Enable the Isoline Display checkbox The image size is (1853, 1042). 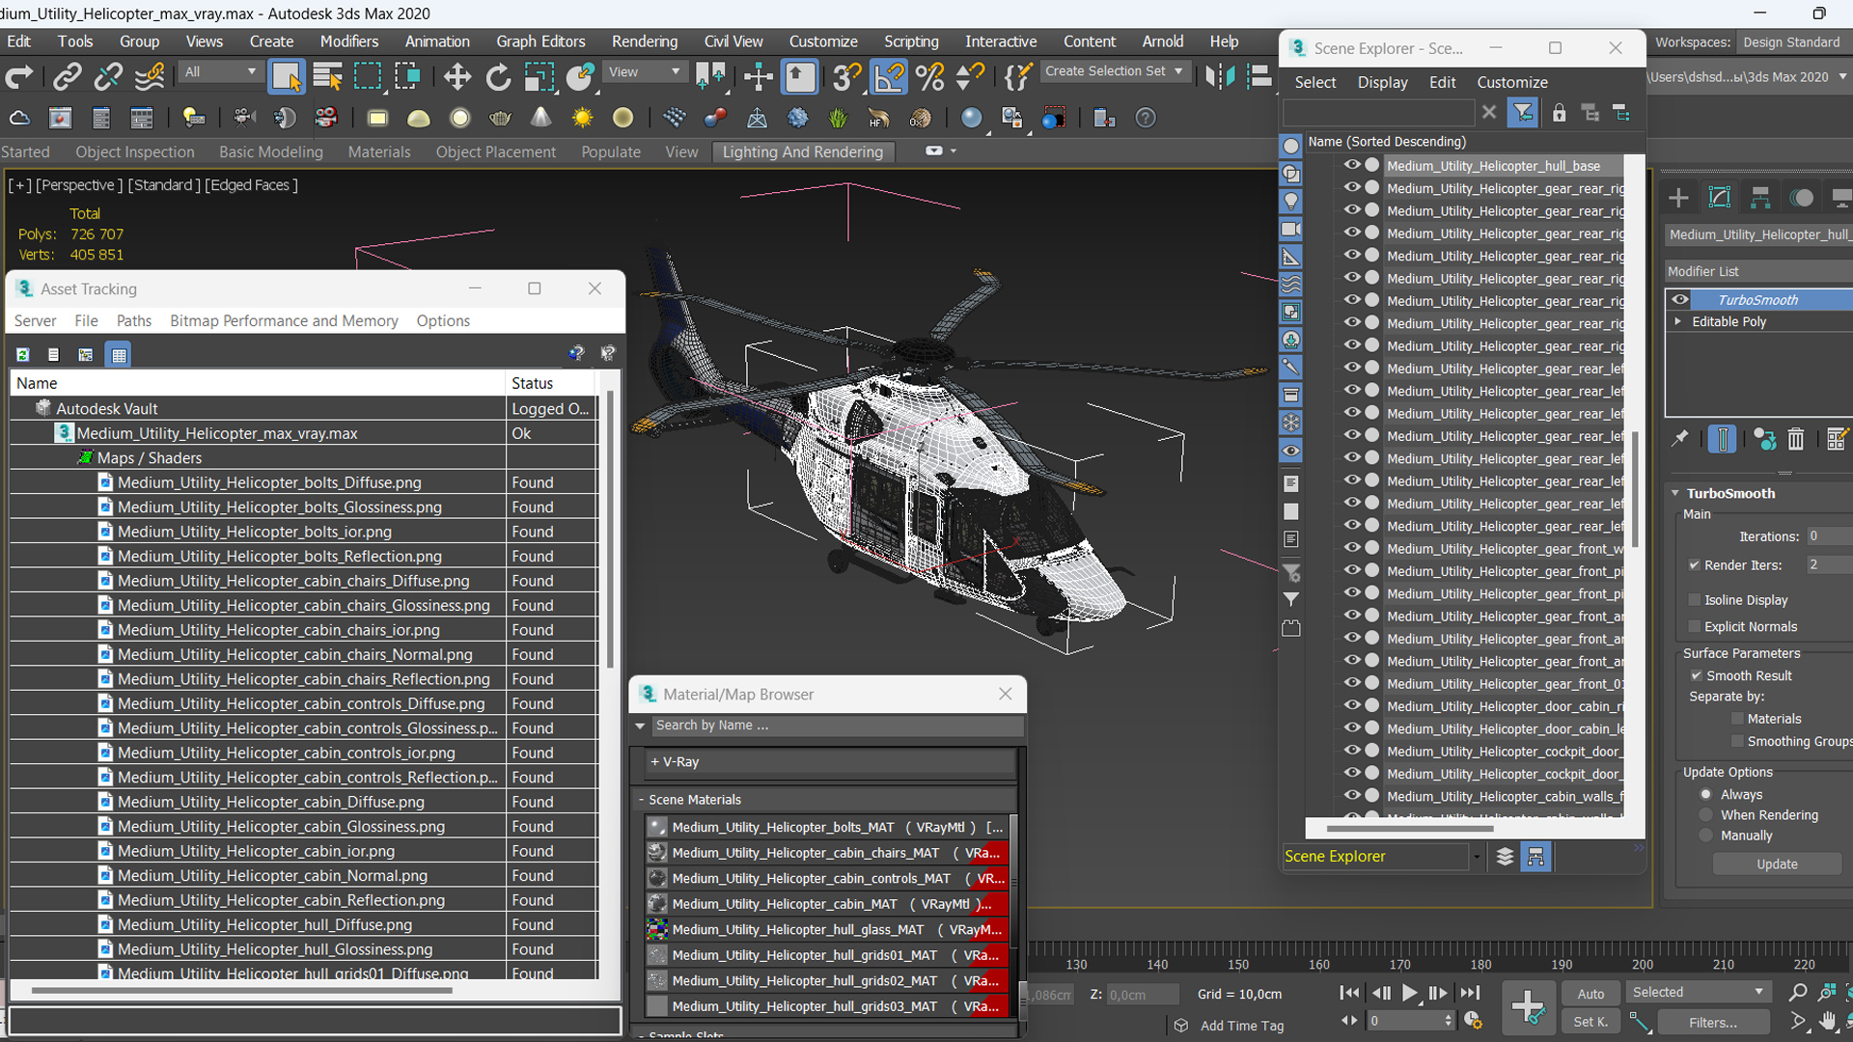pos(1695,600)
